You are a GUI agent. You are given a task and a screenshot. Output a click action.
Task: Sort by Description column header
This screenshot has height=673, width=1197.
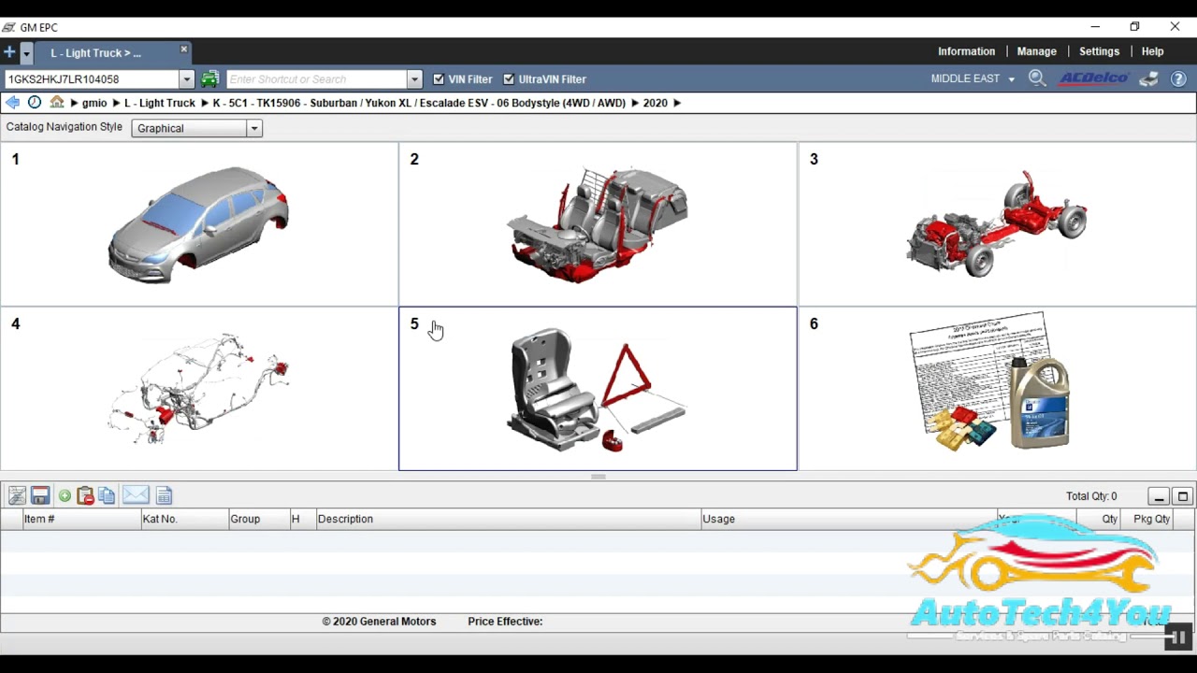pos(509,519)
